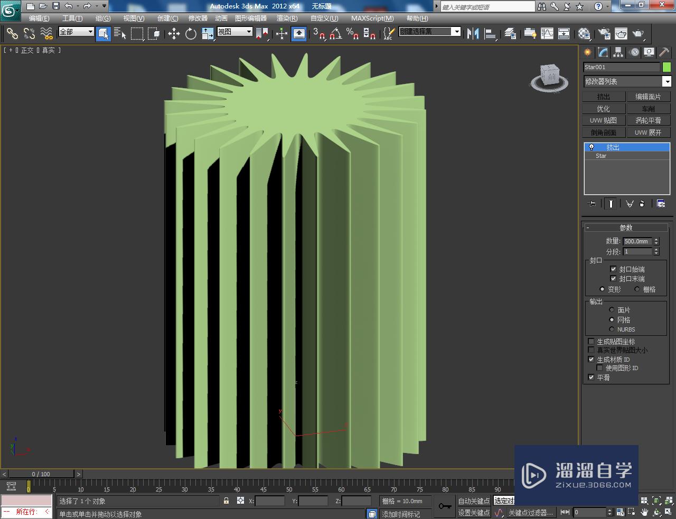Toggle the 封口末端 checkbox
676x519 pixels.
point(613,278)
